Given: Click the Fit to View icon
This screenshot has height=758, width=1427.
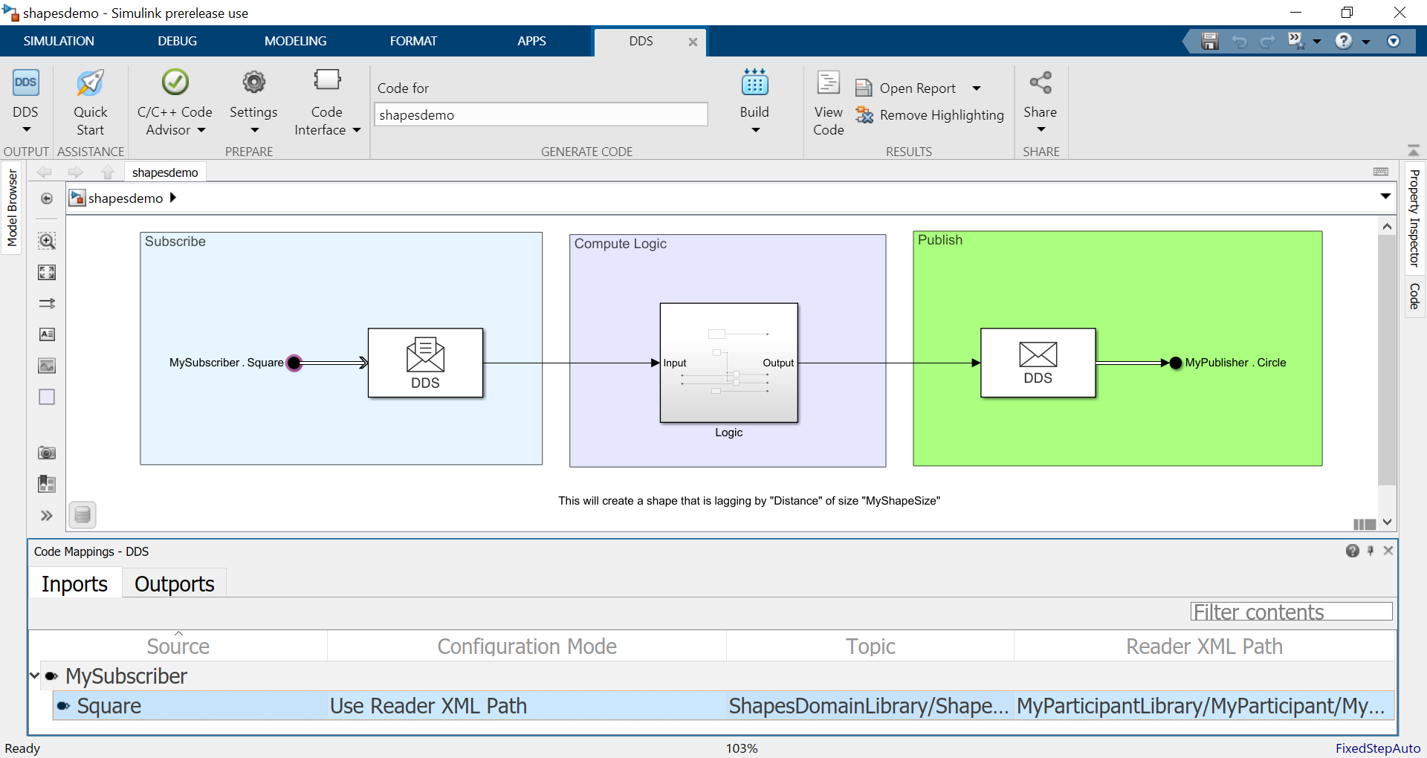Looking at the screenshot, I should [47, 273].
